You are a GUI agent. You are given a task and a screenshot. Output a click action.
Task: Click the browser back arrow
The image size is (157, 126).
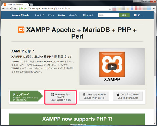coord(3,9)
